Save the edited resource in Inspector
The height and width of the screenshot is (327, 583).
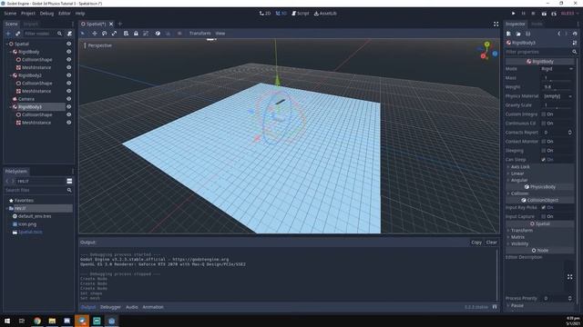click(x=528, y=34)
